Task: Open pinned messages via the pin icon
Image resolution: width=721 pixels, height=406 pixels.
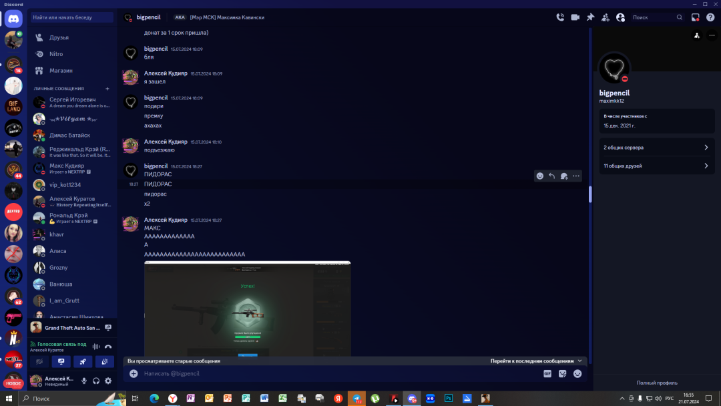Action: pyautogui.click(x=590, y=17)
